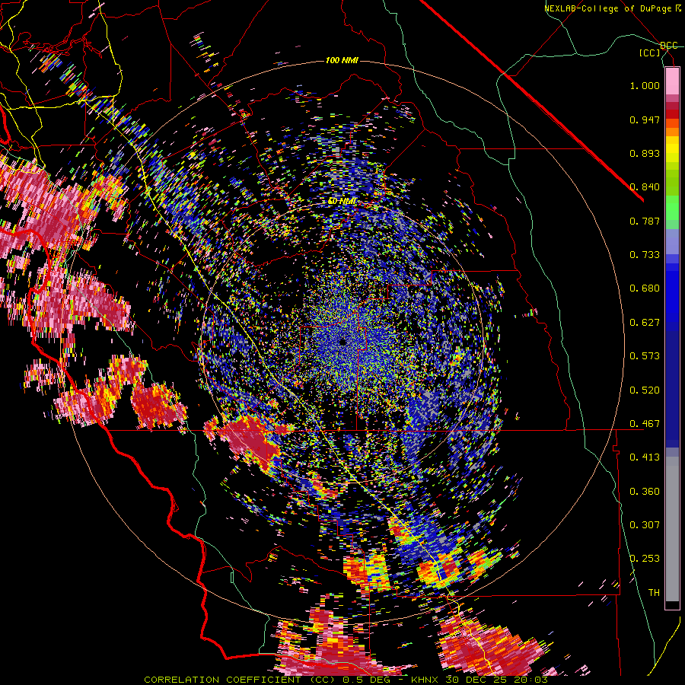Screen dimensions: 685x685
Task: Pick the 0.253 legend label
Action: (645, 559)
